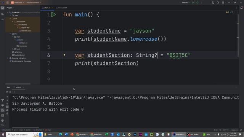Open the hamburger main menu
Image resolution: width=244 pixels, height=137 pixels.
(7, 3)
